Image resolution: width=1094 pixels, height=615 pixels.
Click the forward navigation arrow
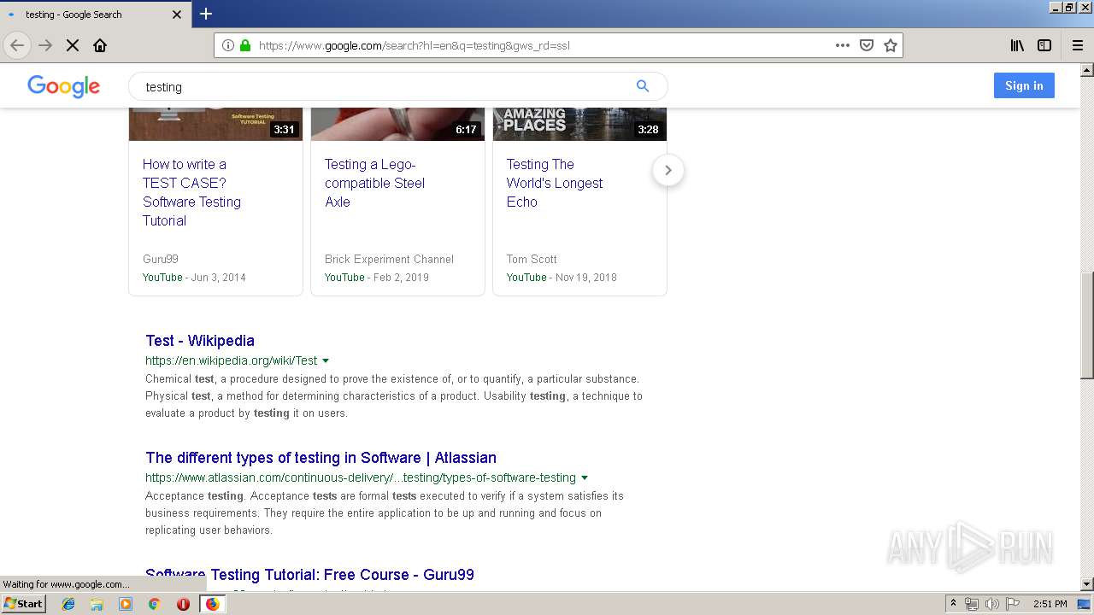point(45,45)
